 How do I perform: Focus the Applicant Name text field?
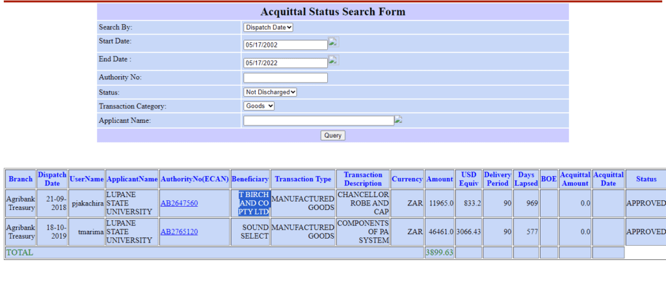click(x=319, y=121)
